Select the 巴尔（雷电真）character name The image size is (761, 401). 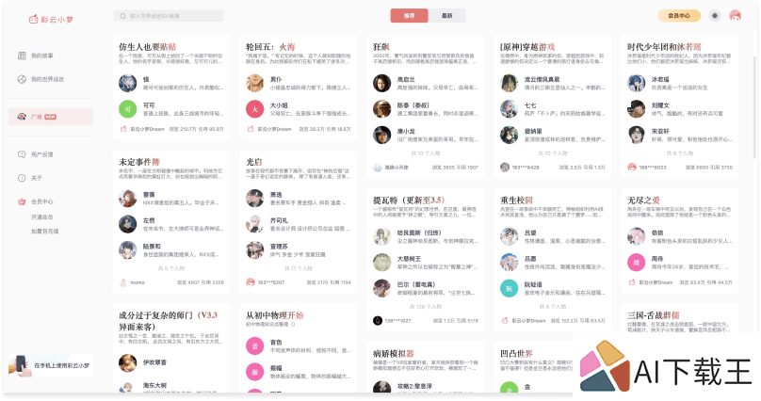(x=416, y=284)
